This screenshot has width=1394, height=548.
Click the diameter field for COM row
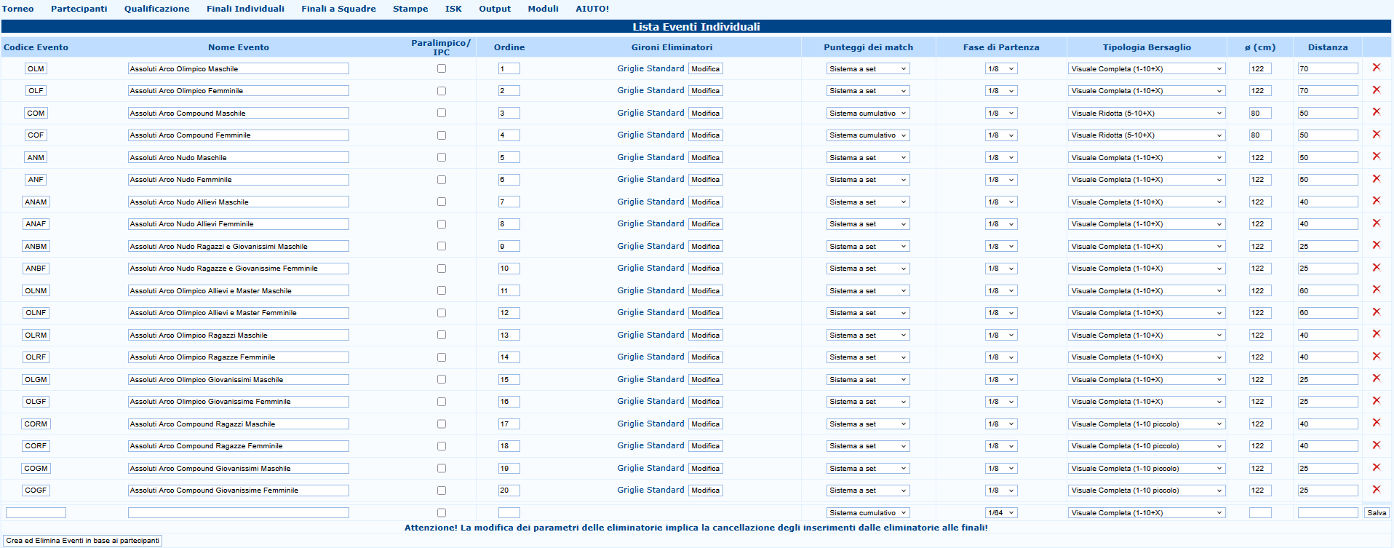click(x=1260, y=114)
